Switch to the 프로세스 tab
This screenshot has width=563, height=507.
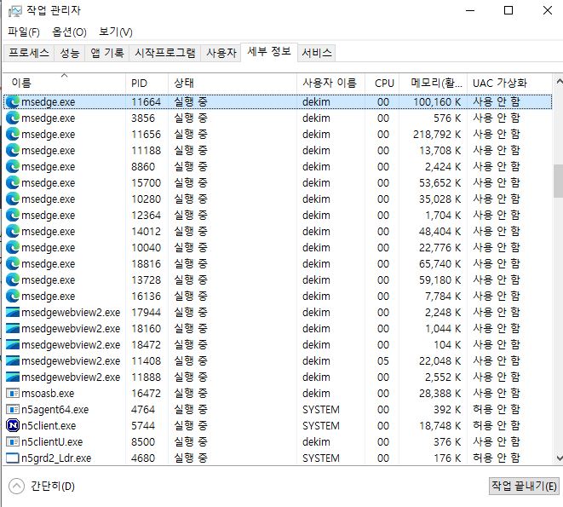click(29, 53)
